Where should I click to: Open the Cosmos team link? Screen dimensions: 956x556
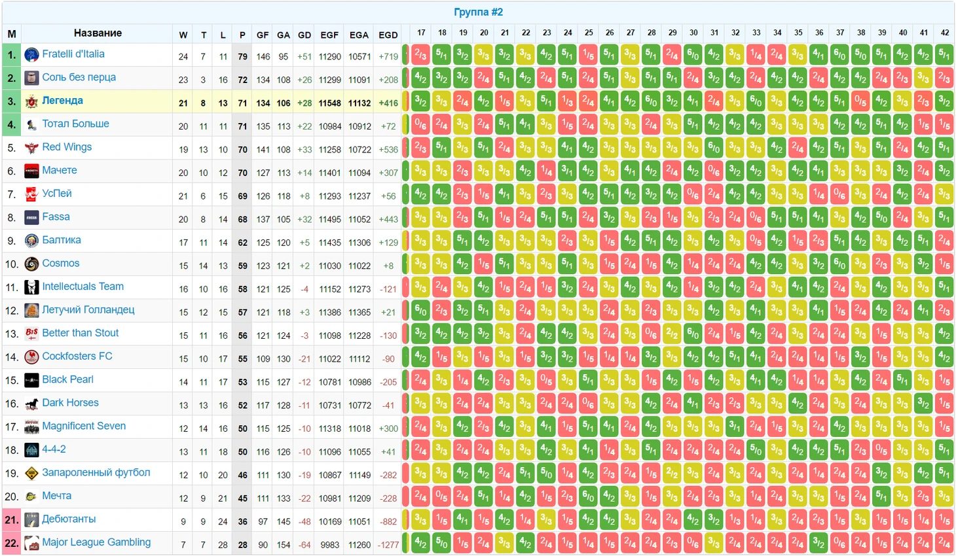point(61,263)
